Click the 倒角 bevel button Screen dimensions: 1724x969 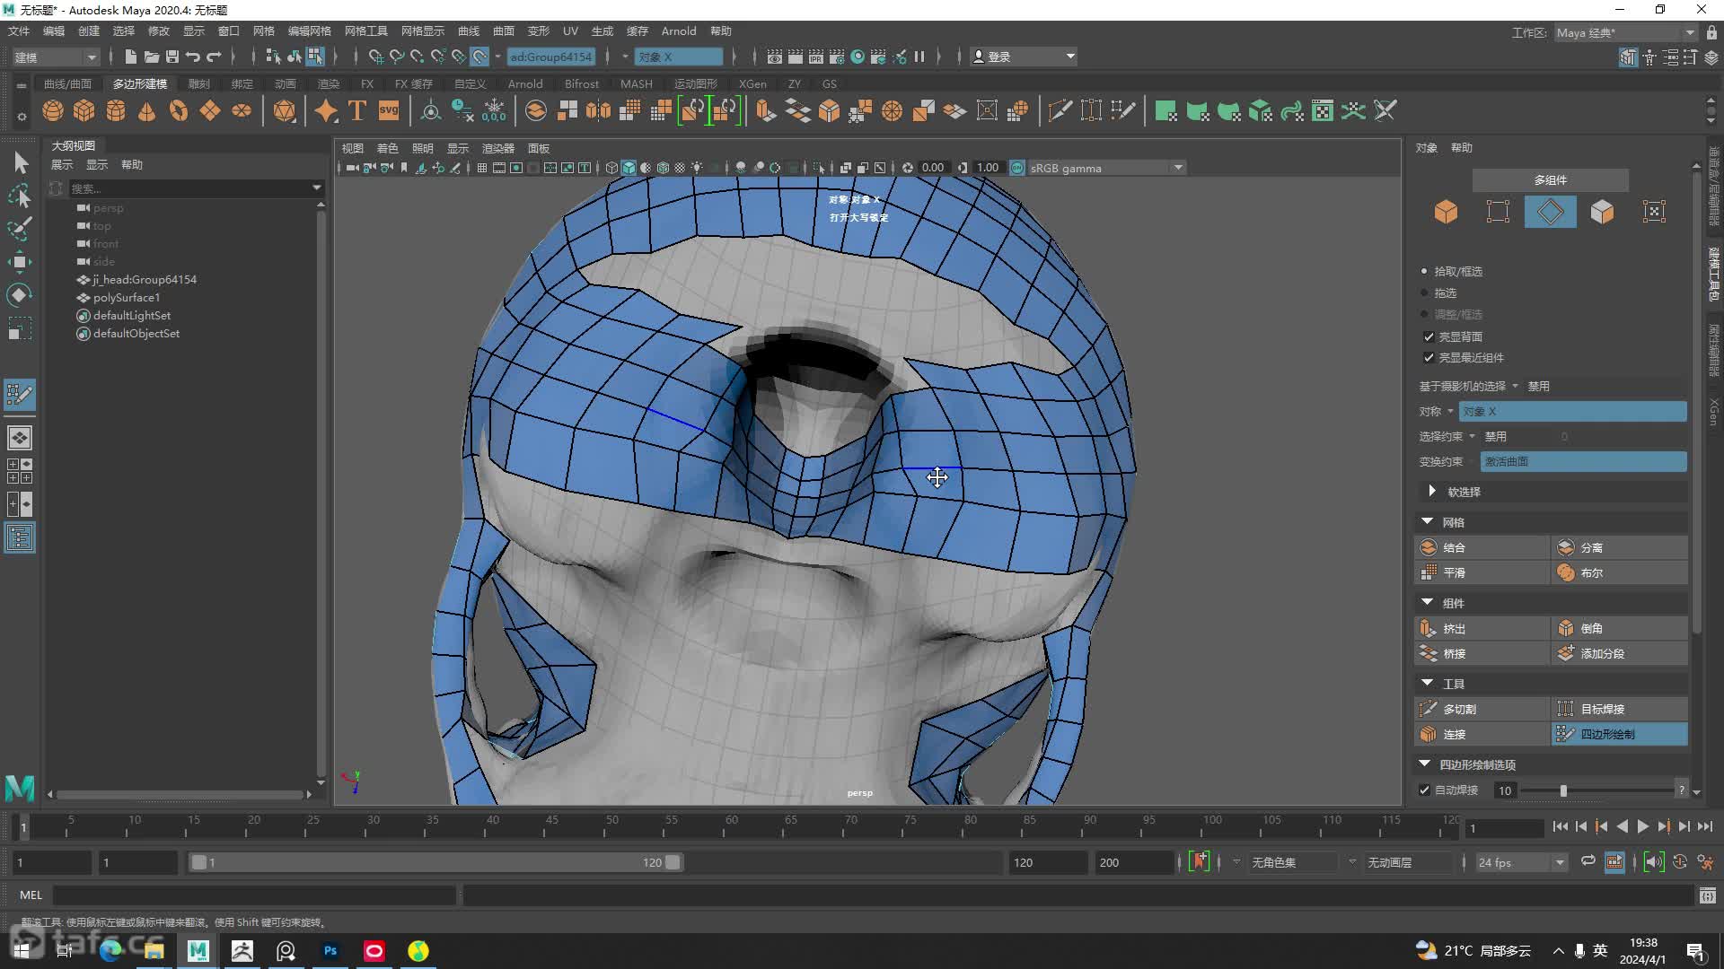point(1620,628)
